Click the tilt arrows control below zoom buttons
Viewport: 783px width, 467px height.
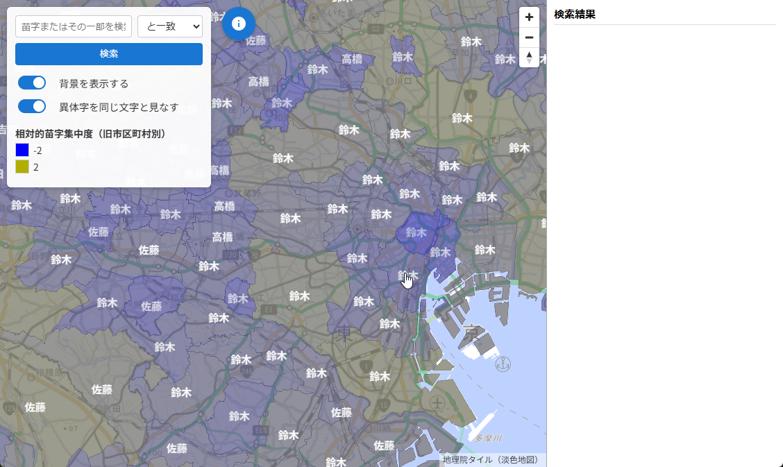click(528, 58)
